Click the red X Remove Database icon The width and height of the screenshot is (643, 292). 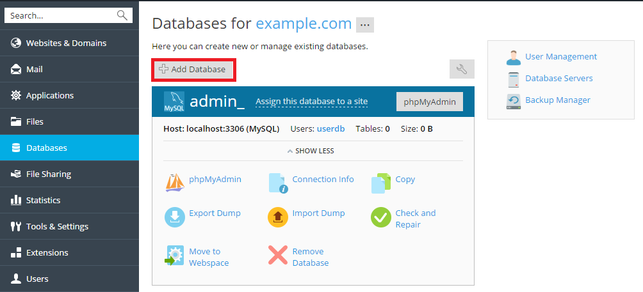(x=278, y=255)
